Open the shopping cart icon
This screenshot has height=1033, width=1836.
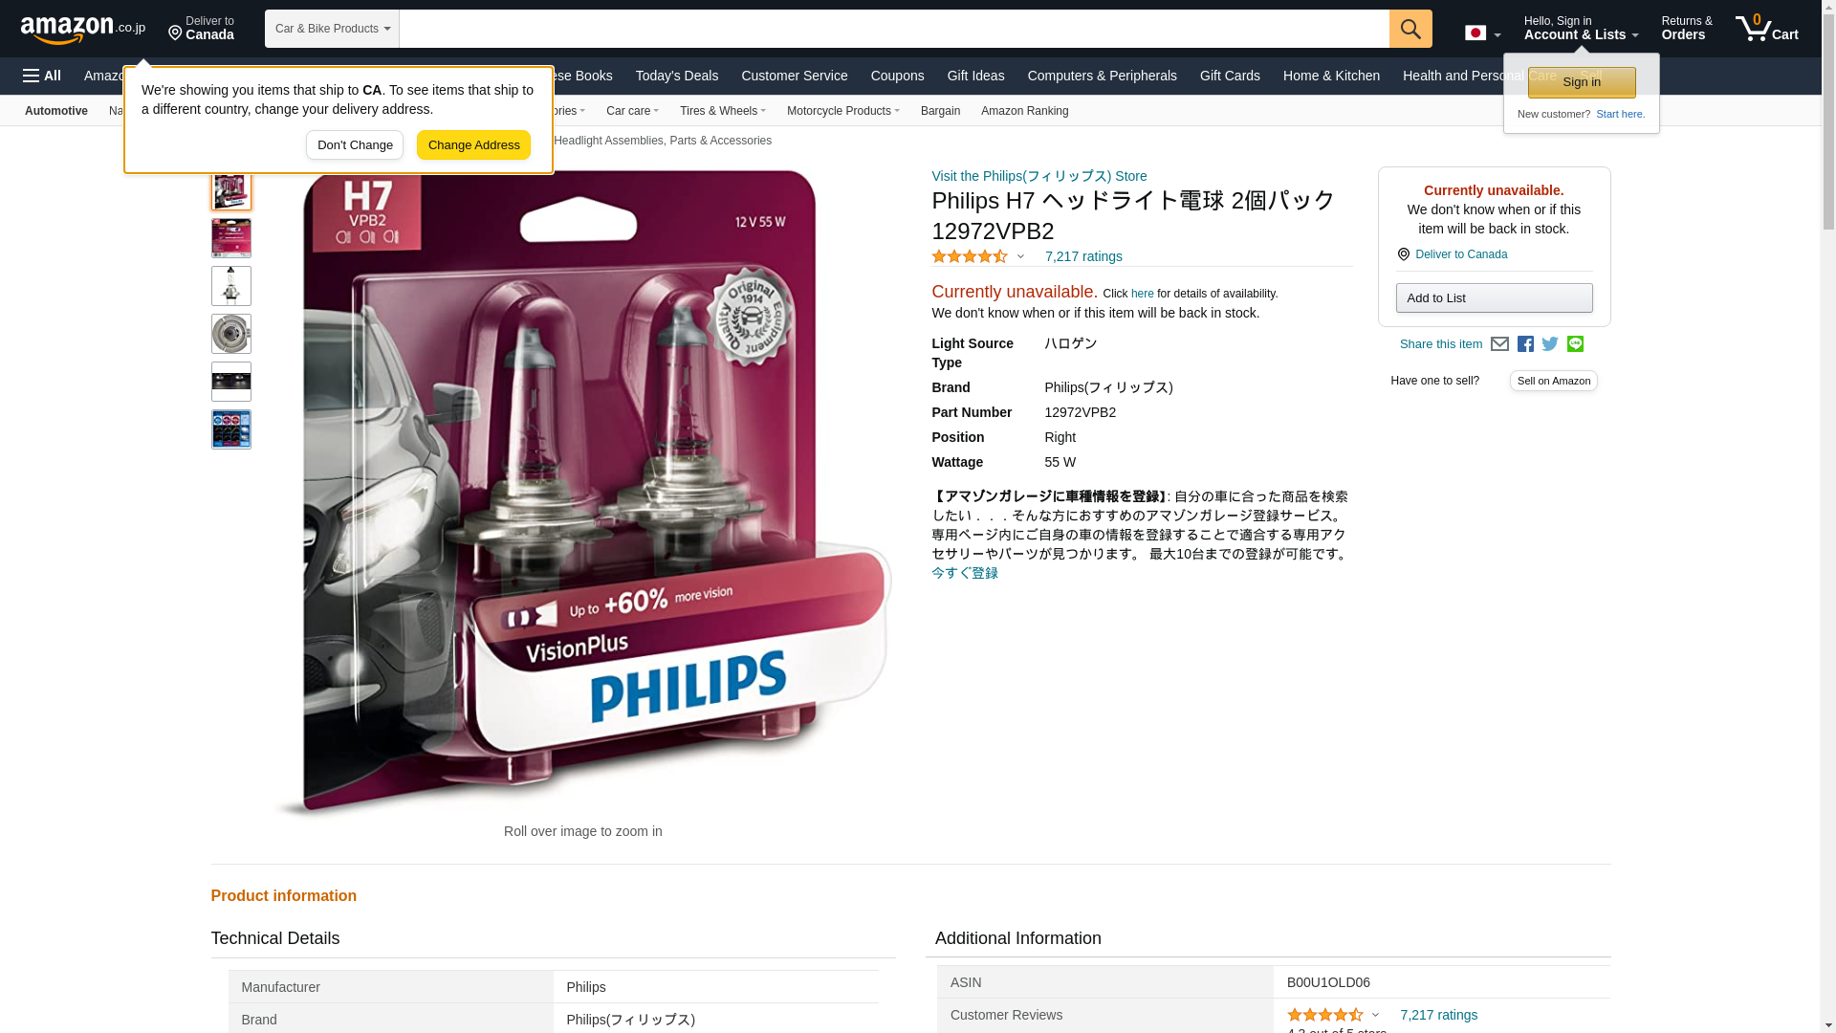tap(1766, 29)
